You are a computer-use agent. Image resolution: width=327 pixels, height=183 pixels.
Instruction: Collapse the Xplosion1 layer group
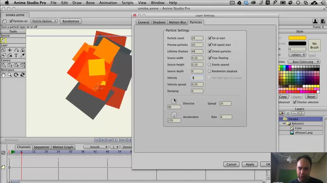pos(284,124)
